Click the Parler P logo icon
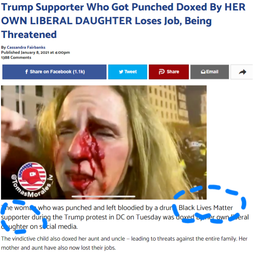 (161, 72)
